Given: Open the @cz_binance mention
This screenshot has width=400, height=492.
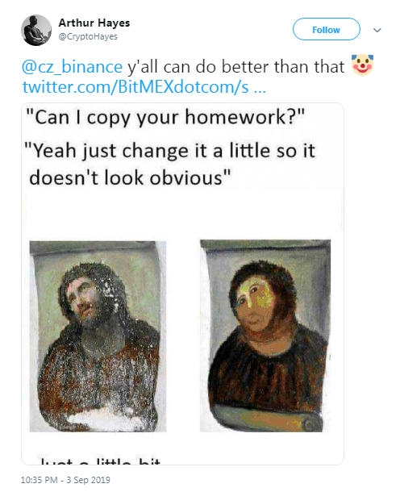Looking at the screenshot, I should (72, 67).
